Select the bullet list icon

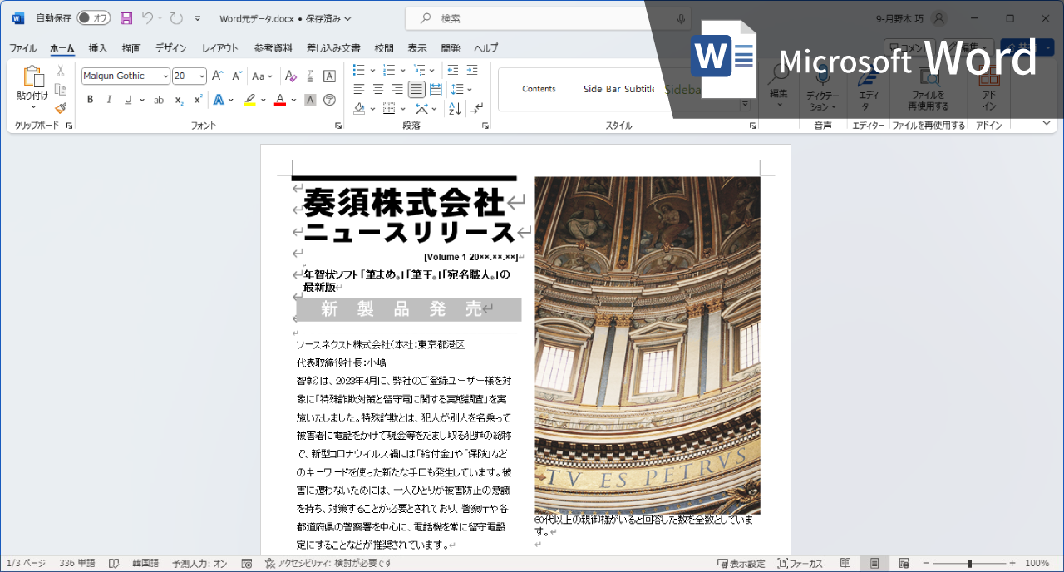(357, 71)
